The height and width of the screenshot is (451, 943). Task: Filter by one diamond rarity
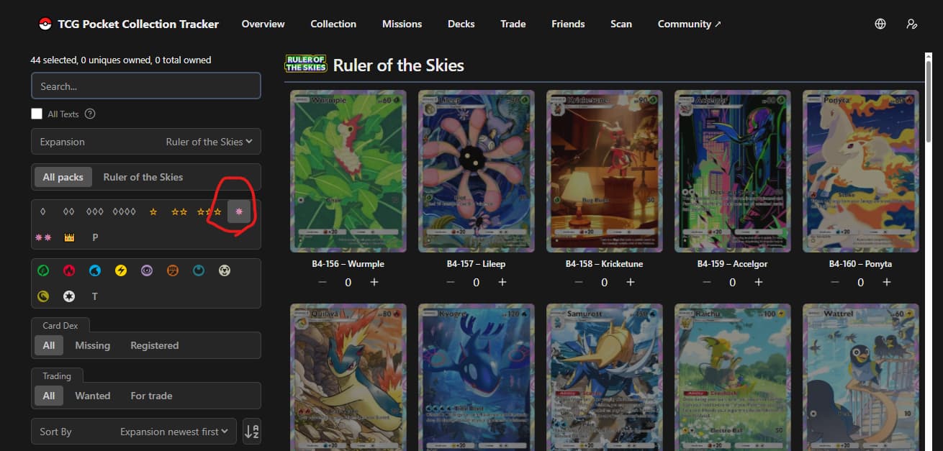click(42, 211)
